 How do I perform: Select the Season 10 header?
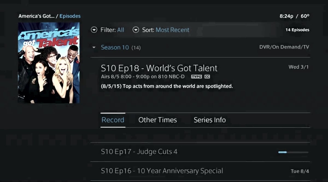[x=115, y=47]
